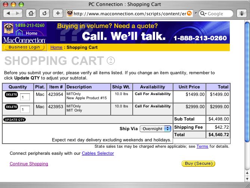Delete item 423954 from cart
Screen dimensions: 250x188
coord(11,94)
